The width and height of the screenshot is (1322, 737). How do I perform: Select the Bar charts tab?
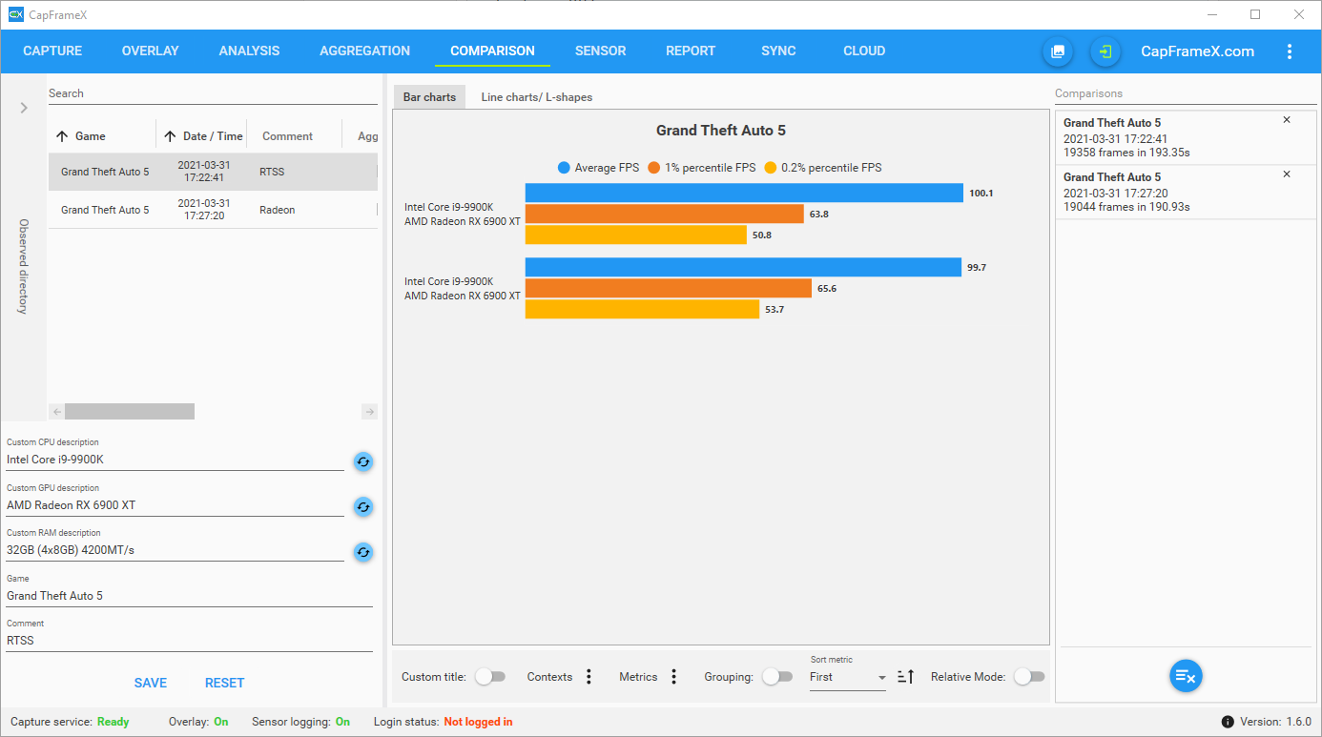429,97
